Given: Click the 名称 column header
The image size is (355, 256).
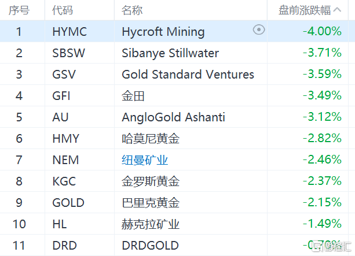Looking at the screenshot, I should coord(132,10).
